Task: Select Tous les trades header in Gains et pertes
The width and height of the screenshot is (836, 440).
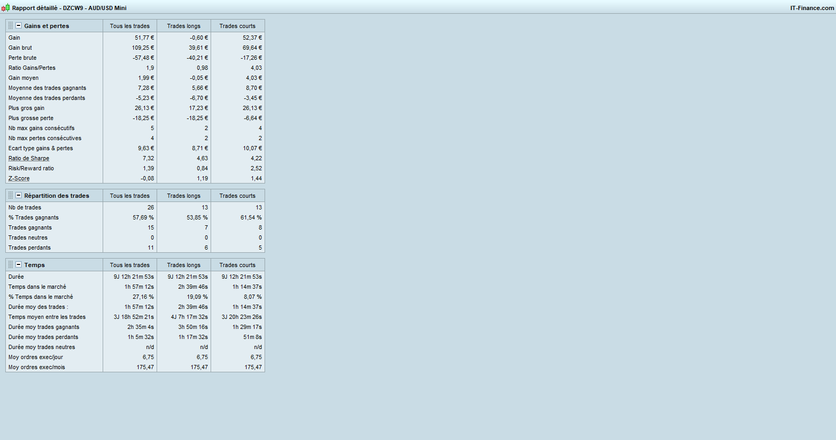Action: point(130,26)
